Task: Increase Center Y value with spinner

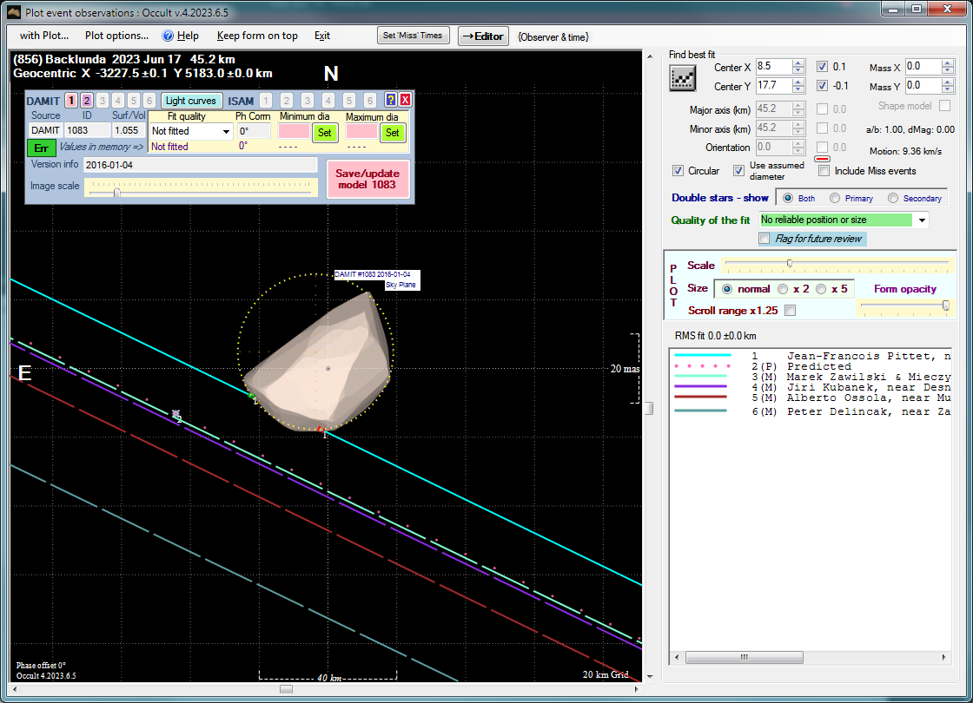Action: (x=798, y=82)
